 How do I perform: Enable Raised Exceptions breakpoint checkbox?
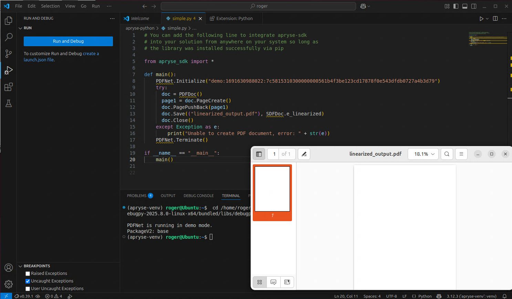tap(28, 274)
